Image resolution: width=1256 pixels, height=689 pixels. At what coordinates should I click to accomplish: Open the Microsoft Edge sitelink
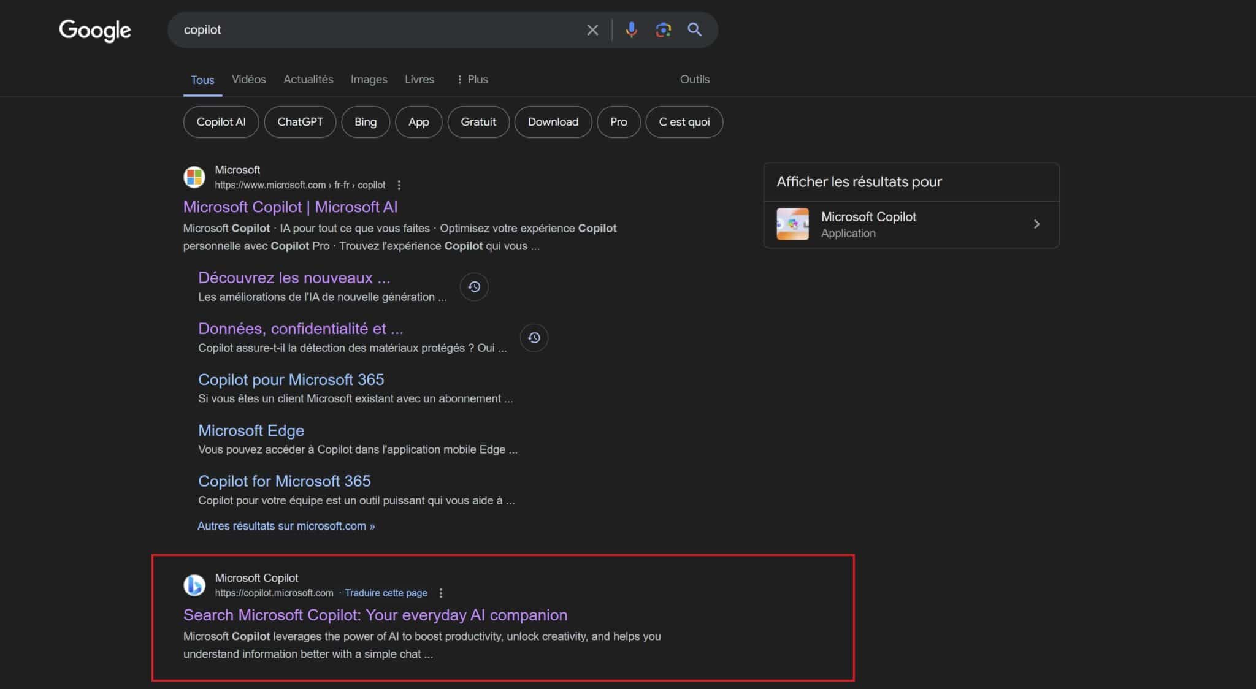pyautogui.click(x=251, y=430)
